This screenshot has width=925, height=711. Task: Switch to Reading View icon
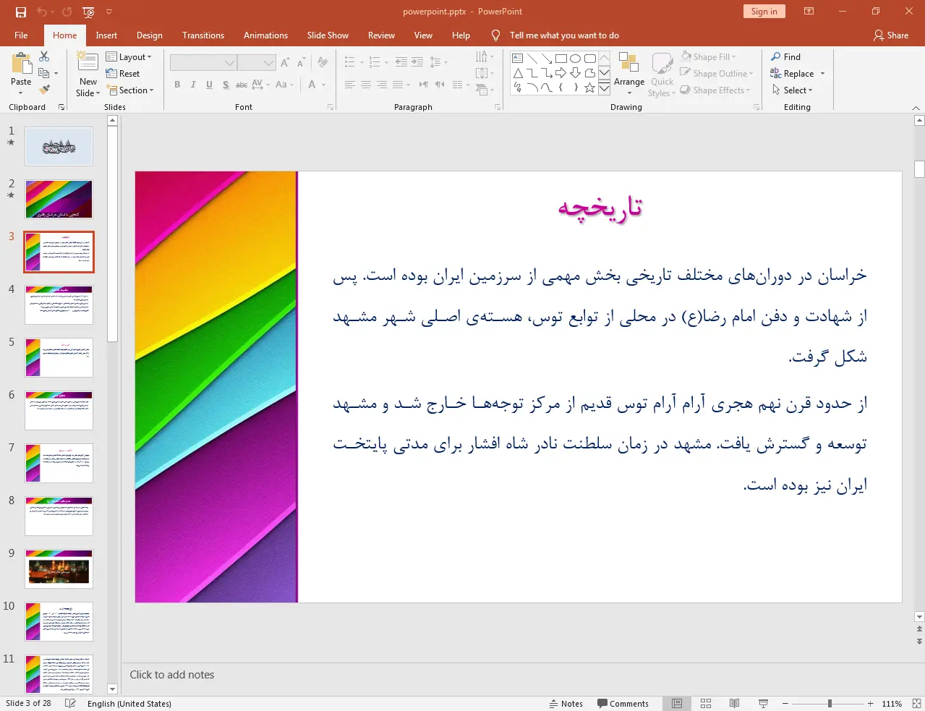coord(734,704)
